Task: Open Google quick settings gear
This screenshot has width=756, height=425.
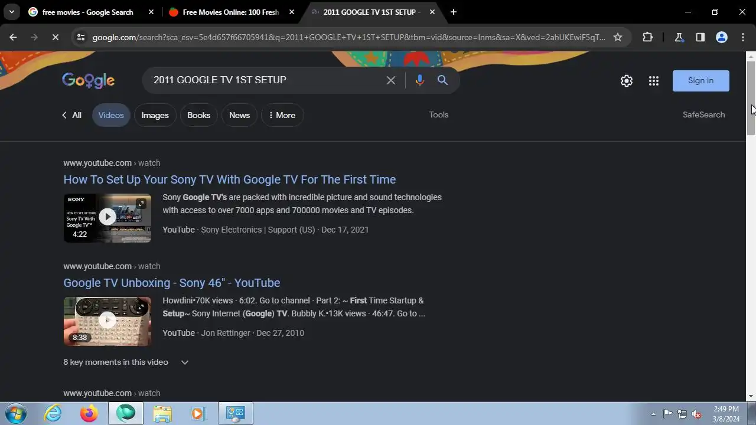Action: point(627,81)
